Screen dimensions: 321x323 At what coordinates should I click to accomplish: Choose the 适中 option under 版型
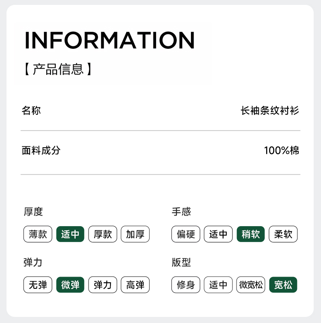click(218, 285)
